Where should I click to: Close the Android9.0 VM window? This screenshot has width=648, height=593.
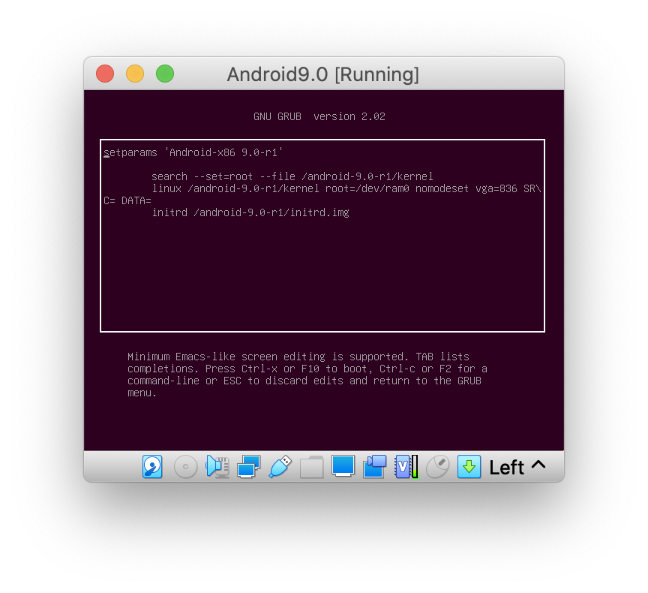pyautogui.click(x=105, y=74)
